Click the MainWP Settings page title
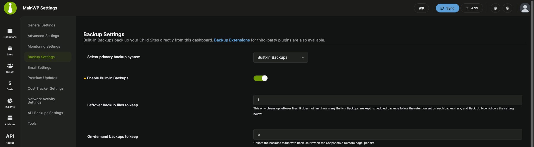 point(40,8)
